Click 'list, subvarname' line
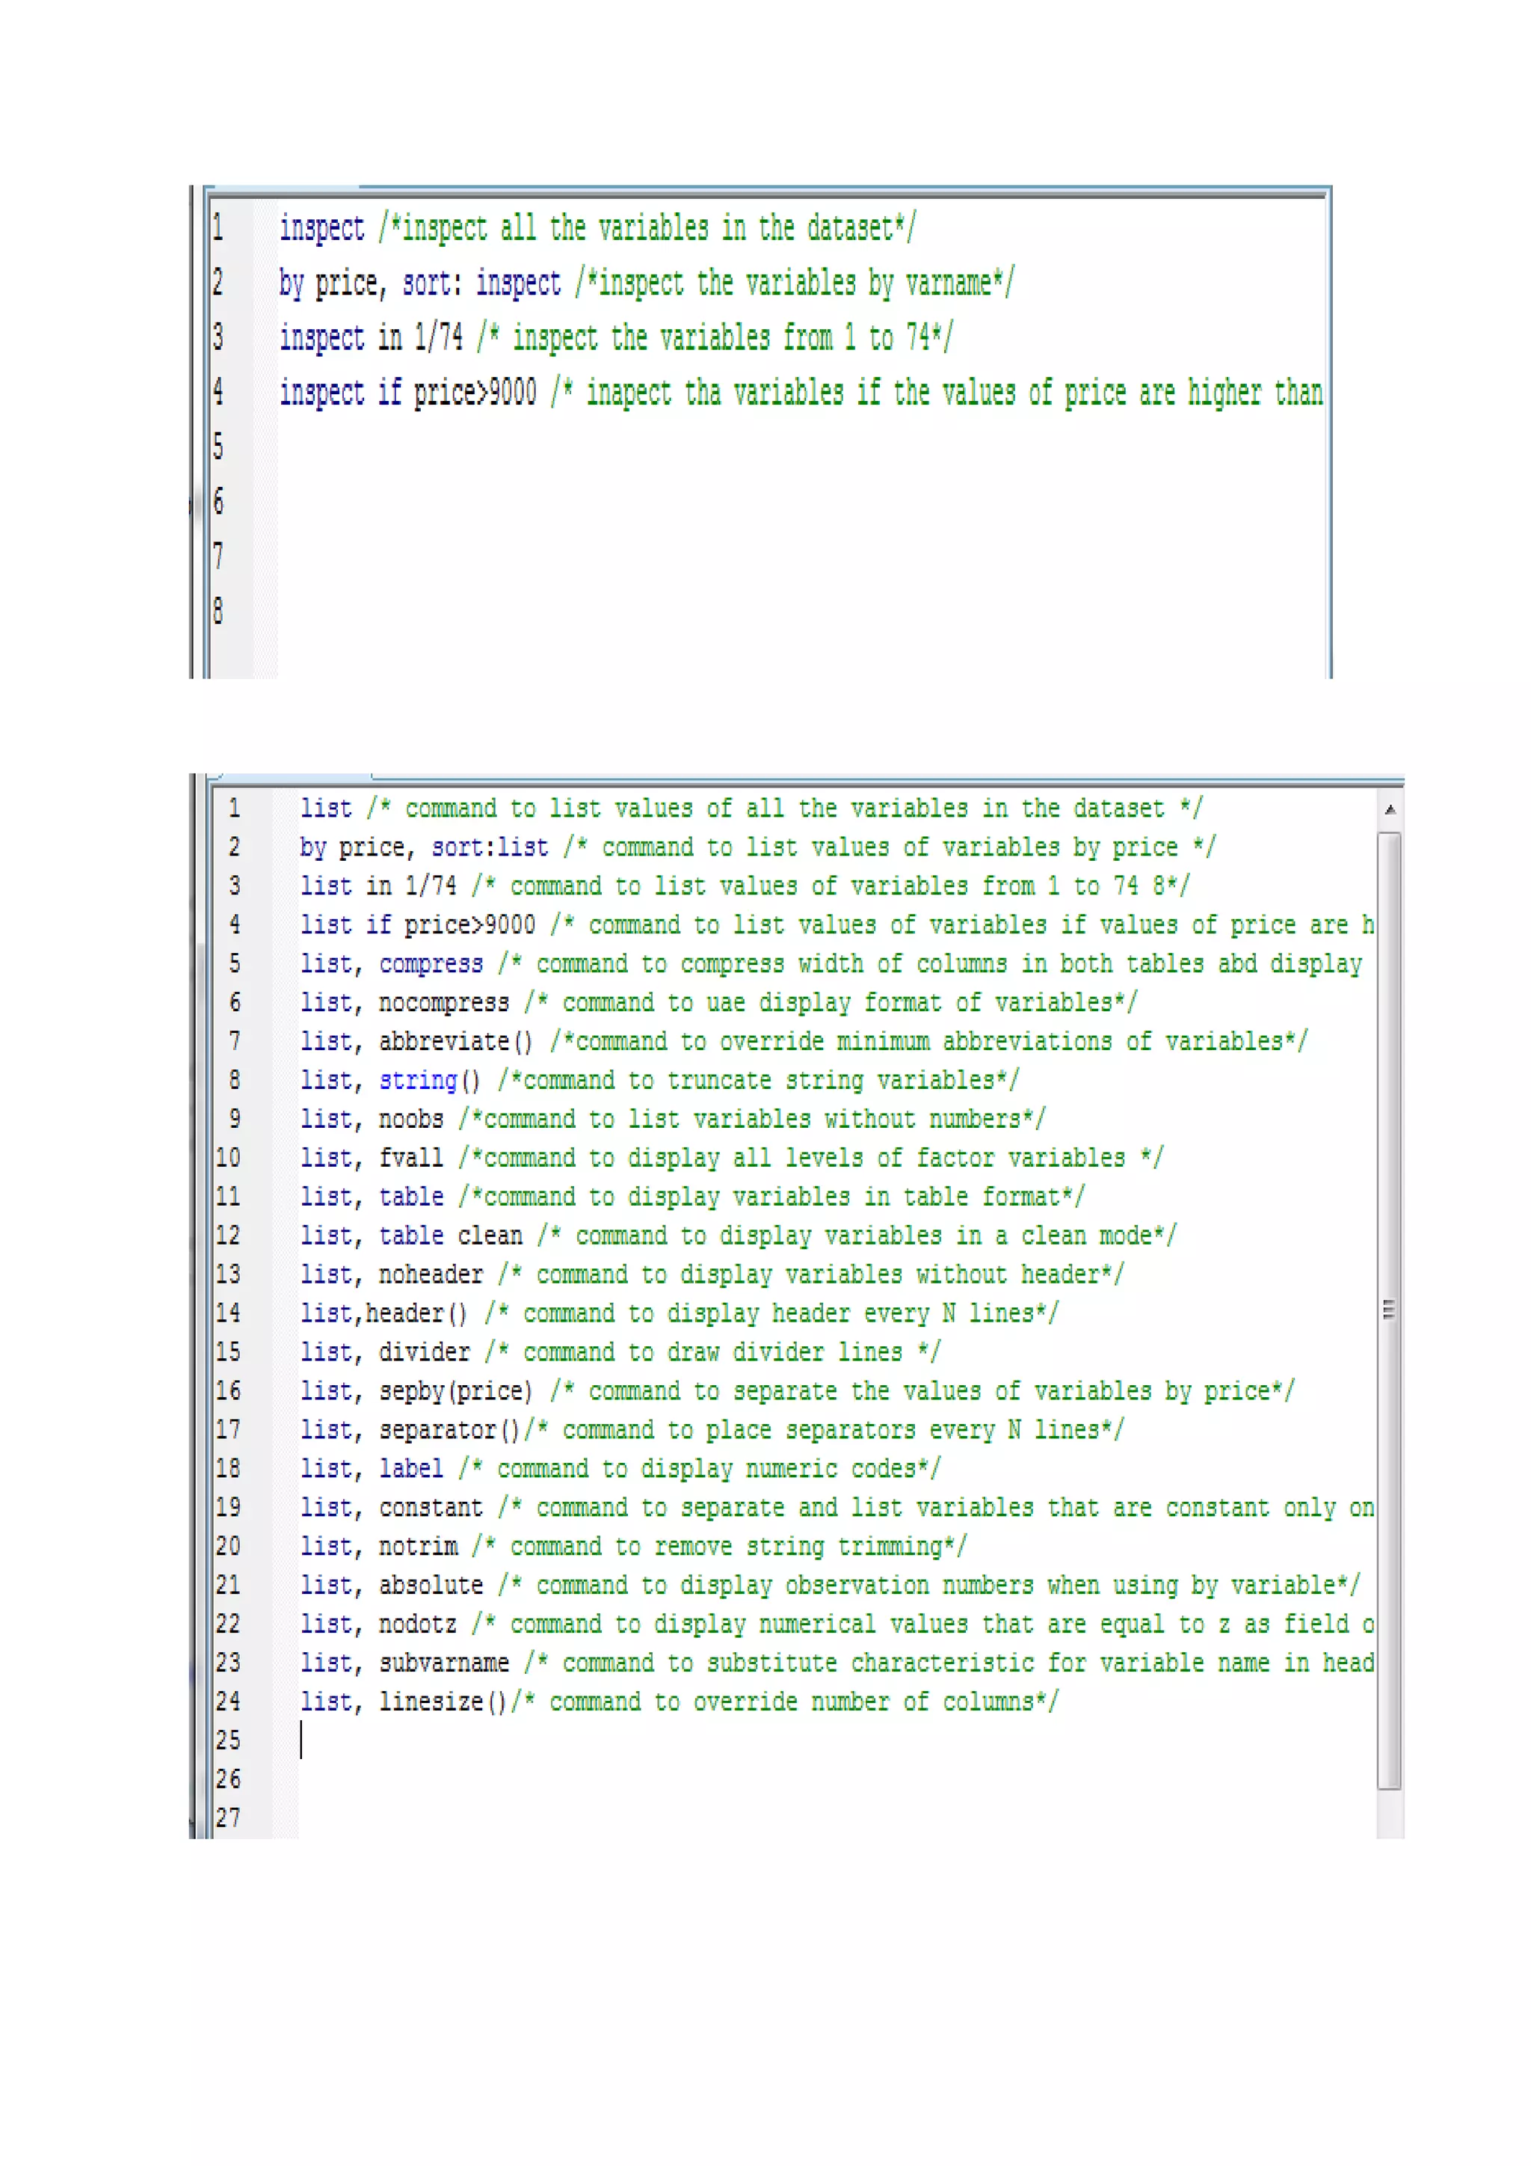This screenshot has height=2166, width=1531. [837, 1663]
